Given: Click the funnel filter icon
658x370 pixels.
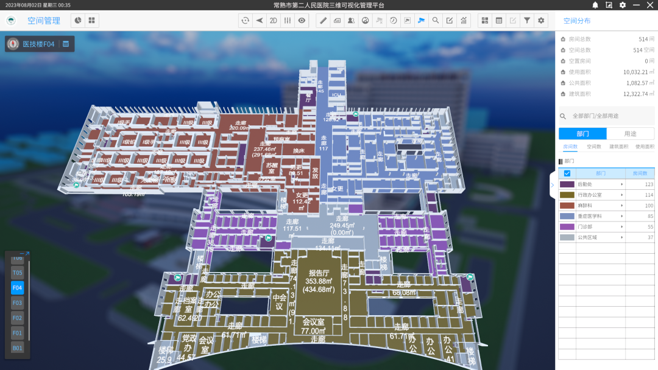Looking at the screenshot, I should coord(527,21).
